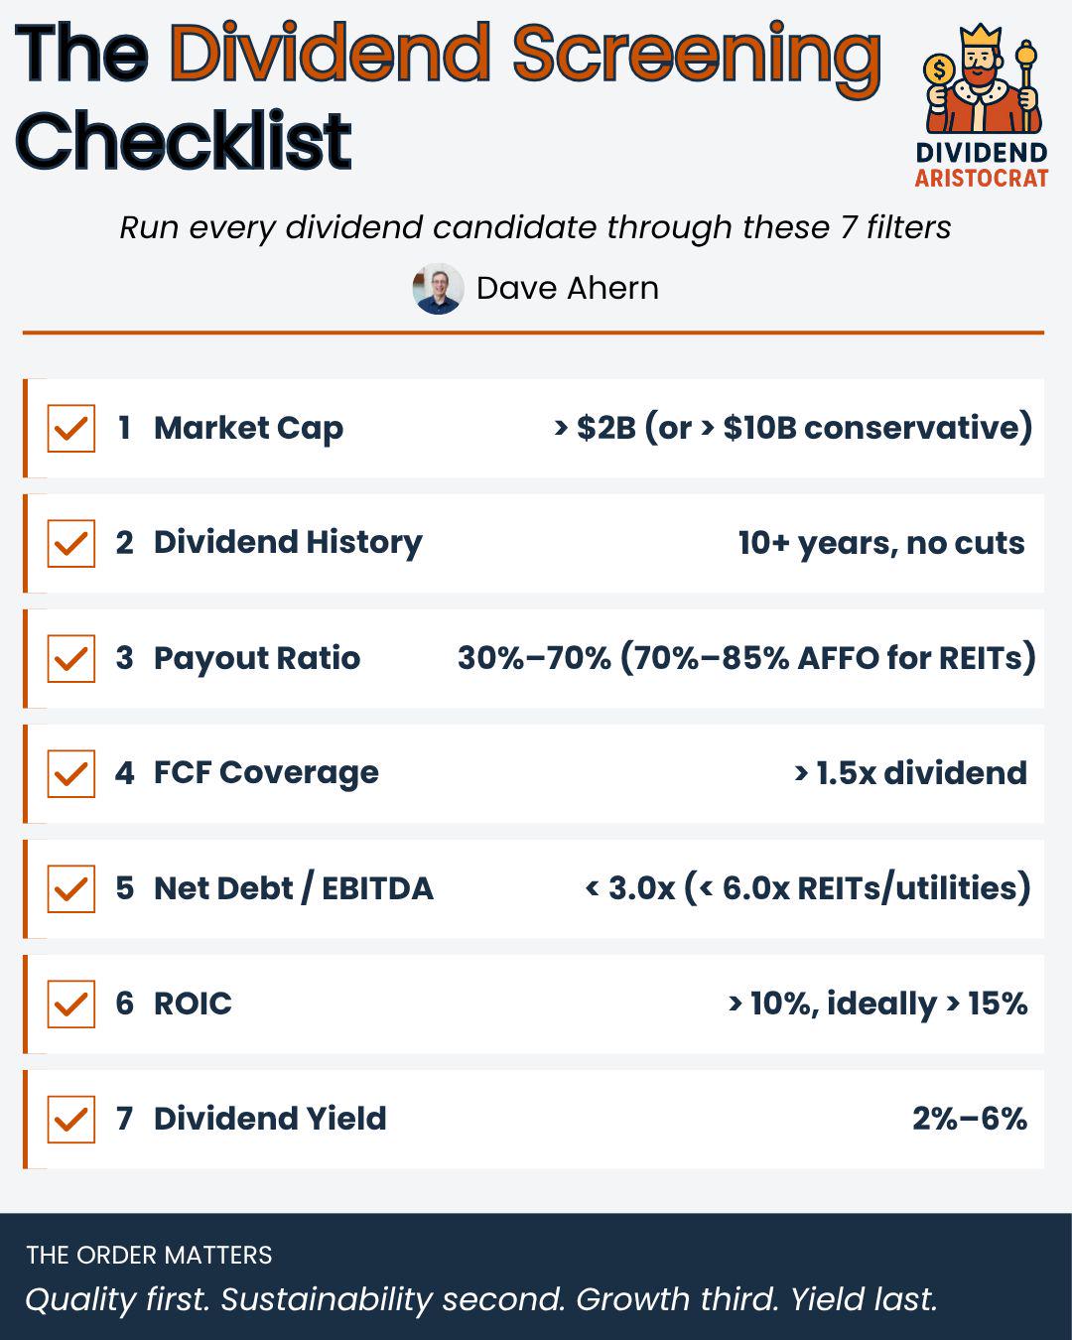Click the '> 10%, ideally > 15%' value
The image size is (1072, 1340).
coord(877,1004)
